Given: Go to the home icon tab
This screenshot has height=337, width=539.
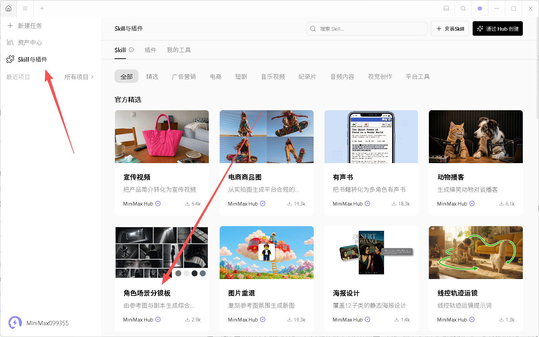Looking at the screenshot, I should point(8,8).
